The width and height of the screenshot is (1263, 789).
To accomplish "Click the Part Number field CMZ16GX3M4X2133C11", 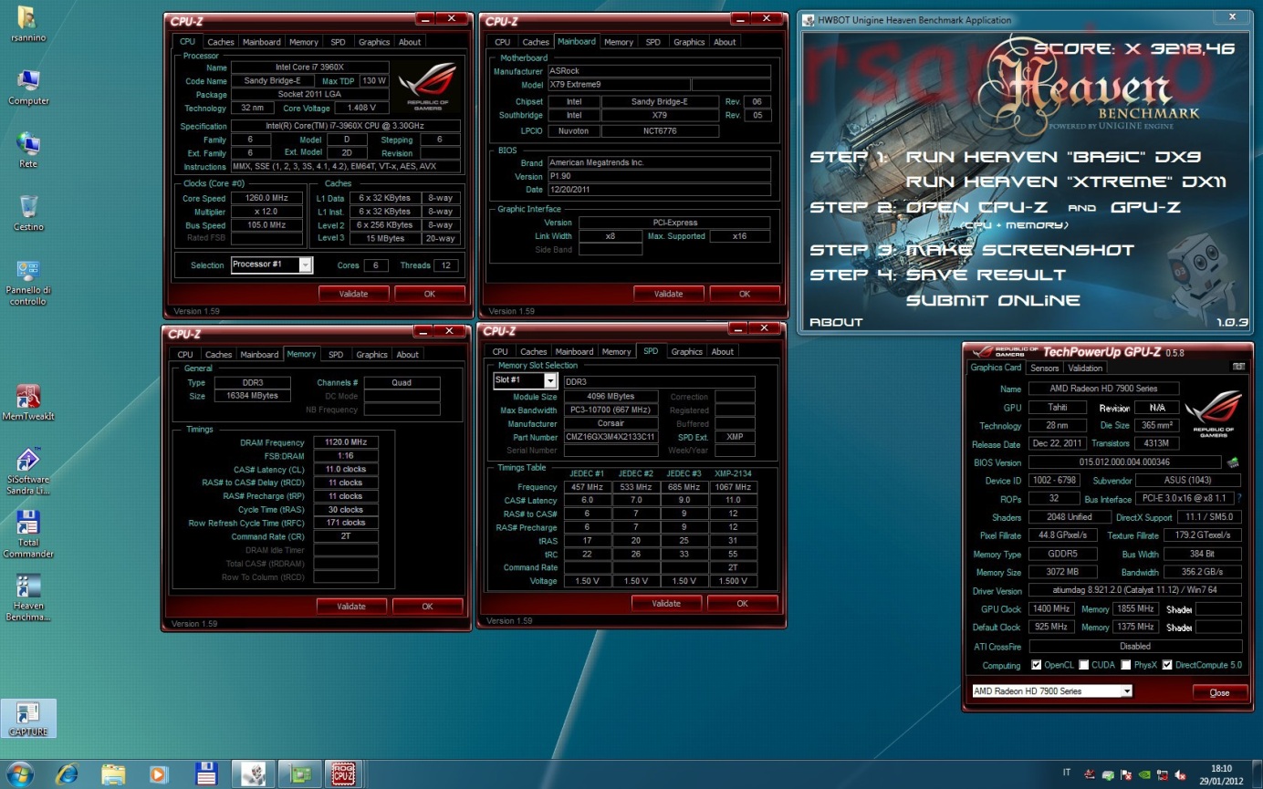I will tap(611, 437).
